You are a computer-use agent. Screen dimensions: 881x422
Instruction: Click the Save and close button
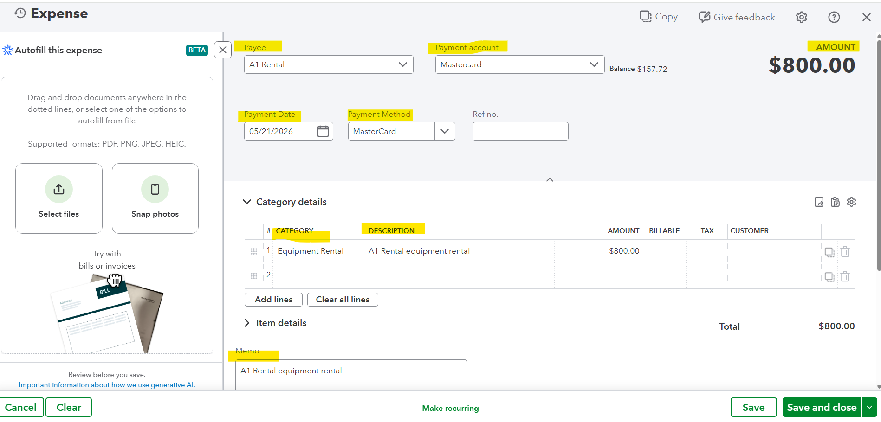tap(822, 407)
